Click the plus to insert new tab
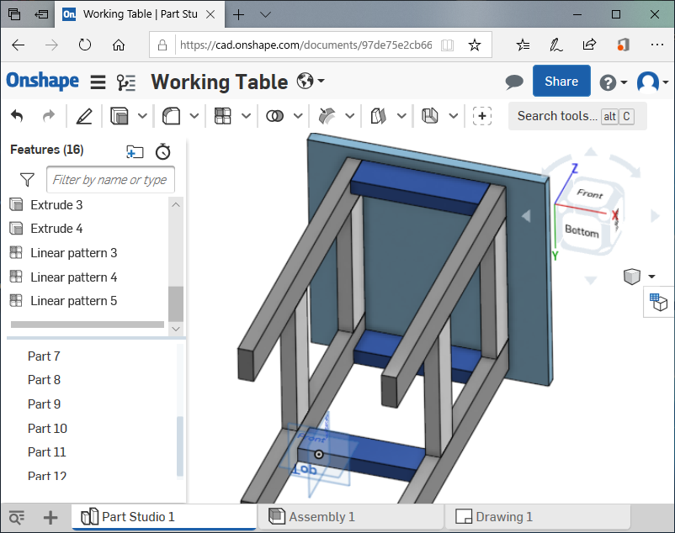Viewport: 675px width, 533px height. pos(50,518)
